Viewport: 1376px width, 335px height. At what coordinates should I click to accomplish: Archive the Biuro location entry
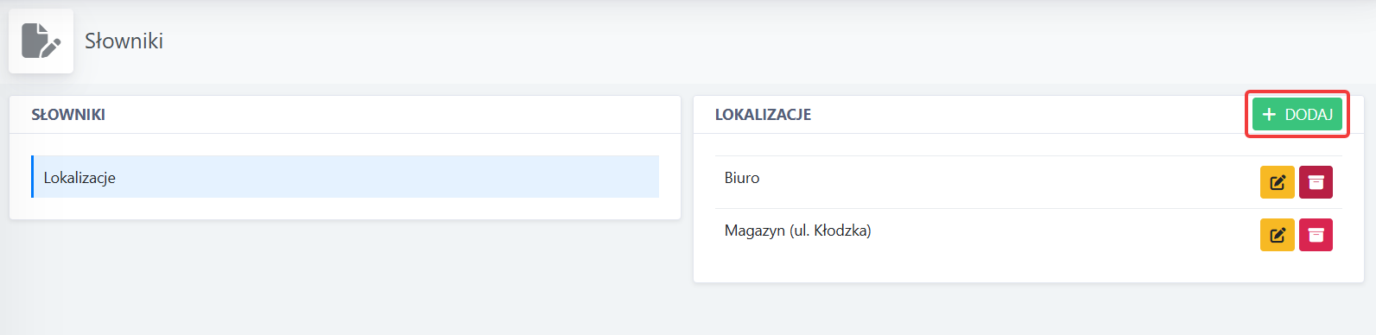click(1316, 182)
